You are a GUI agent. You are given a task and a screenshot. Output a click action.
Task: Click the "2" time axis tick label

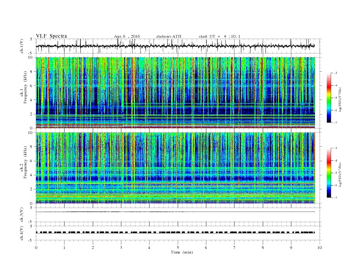tap(93, 248)
